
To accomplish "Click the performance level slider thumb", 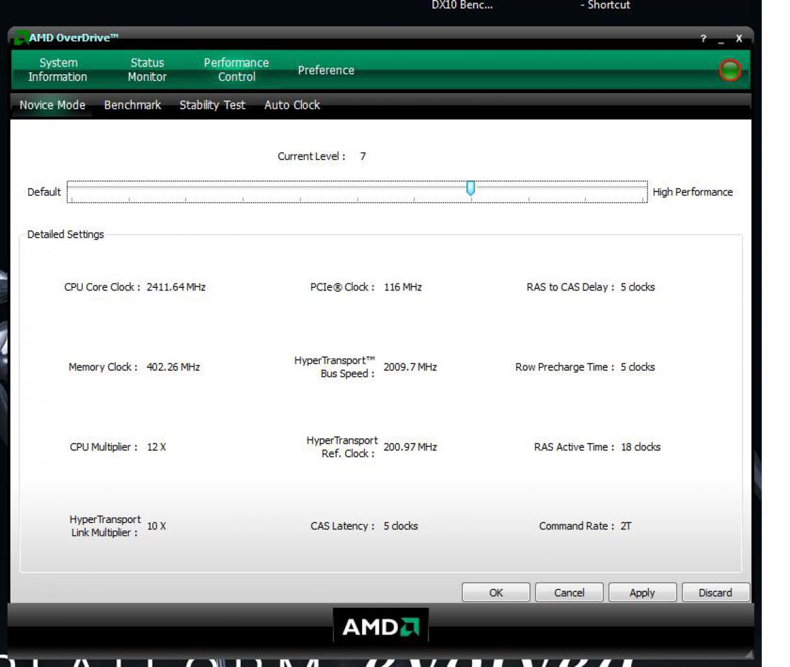I will coord(470,188).
